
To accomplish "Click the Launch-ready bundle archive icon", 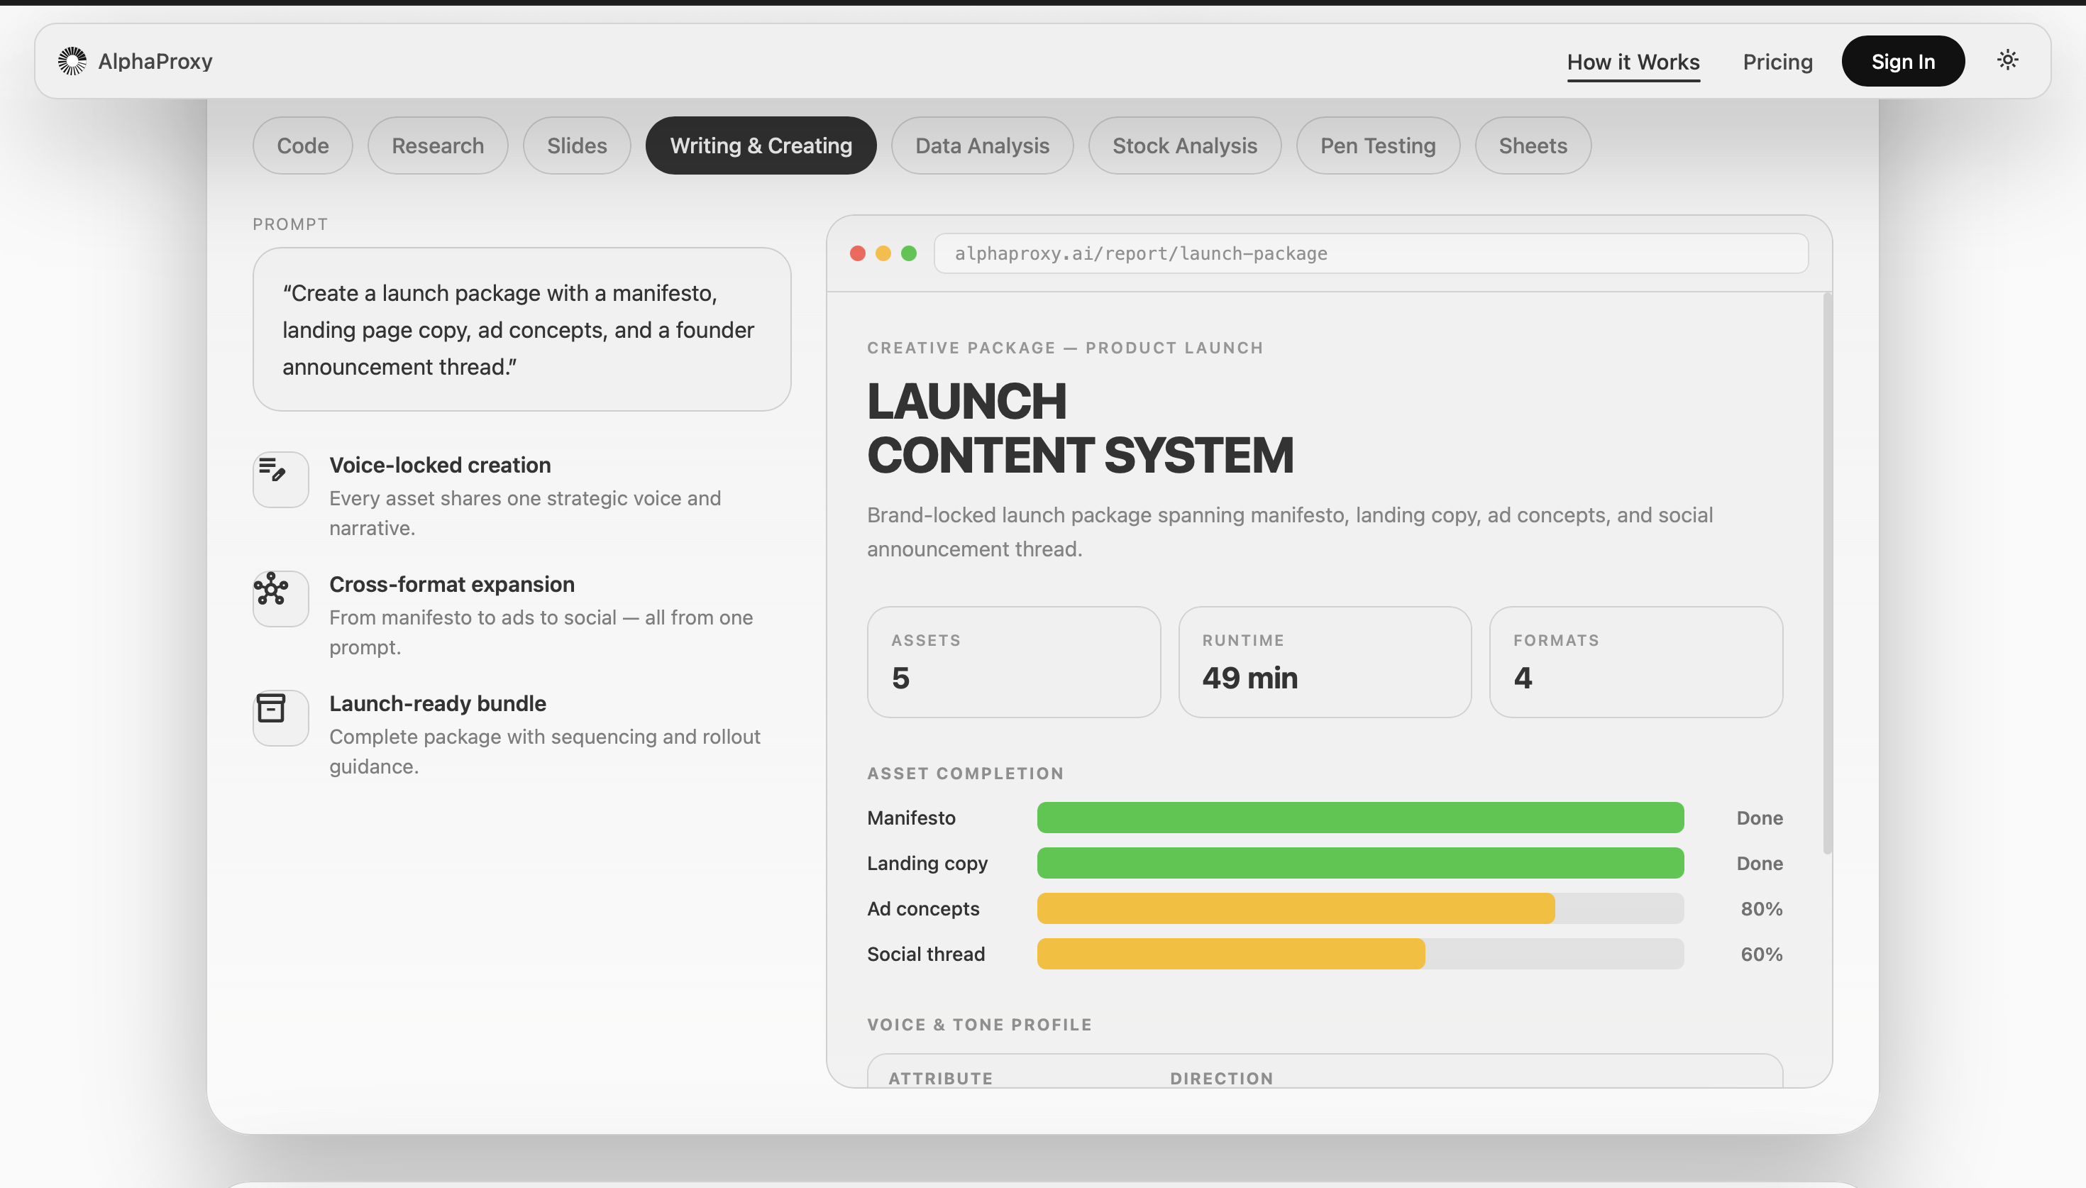I will point(271,708).
